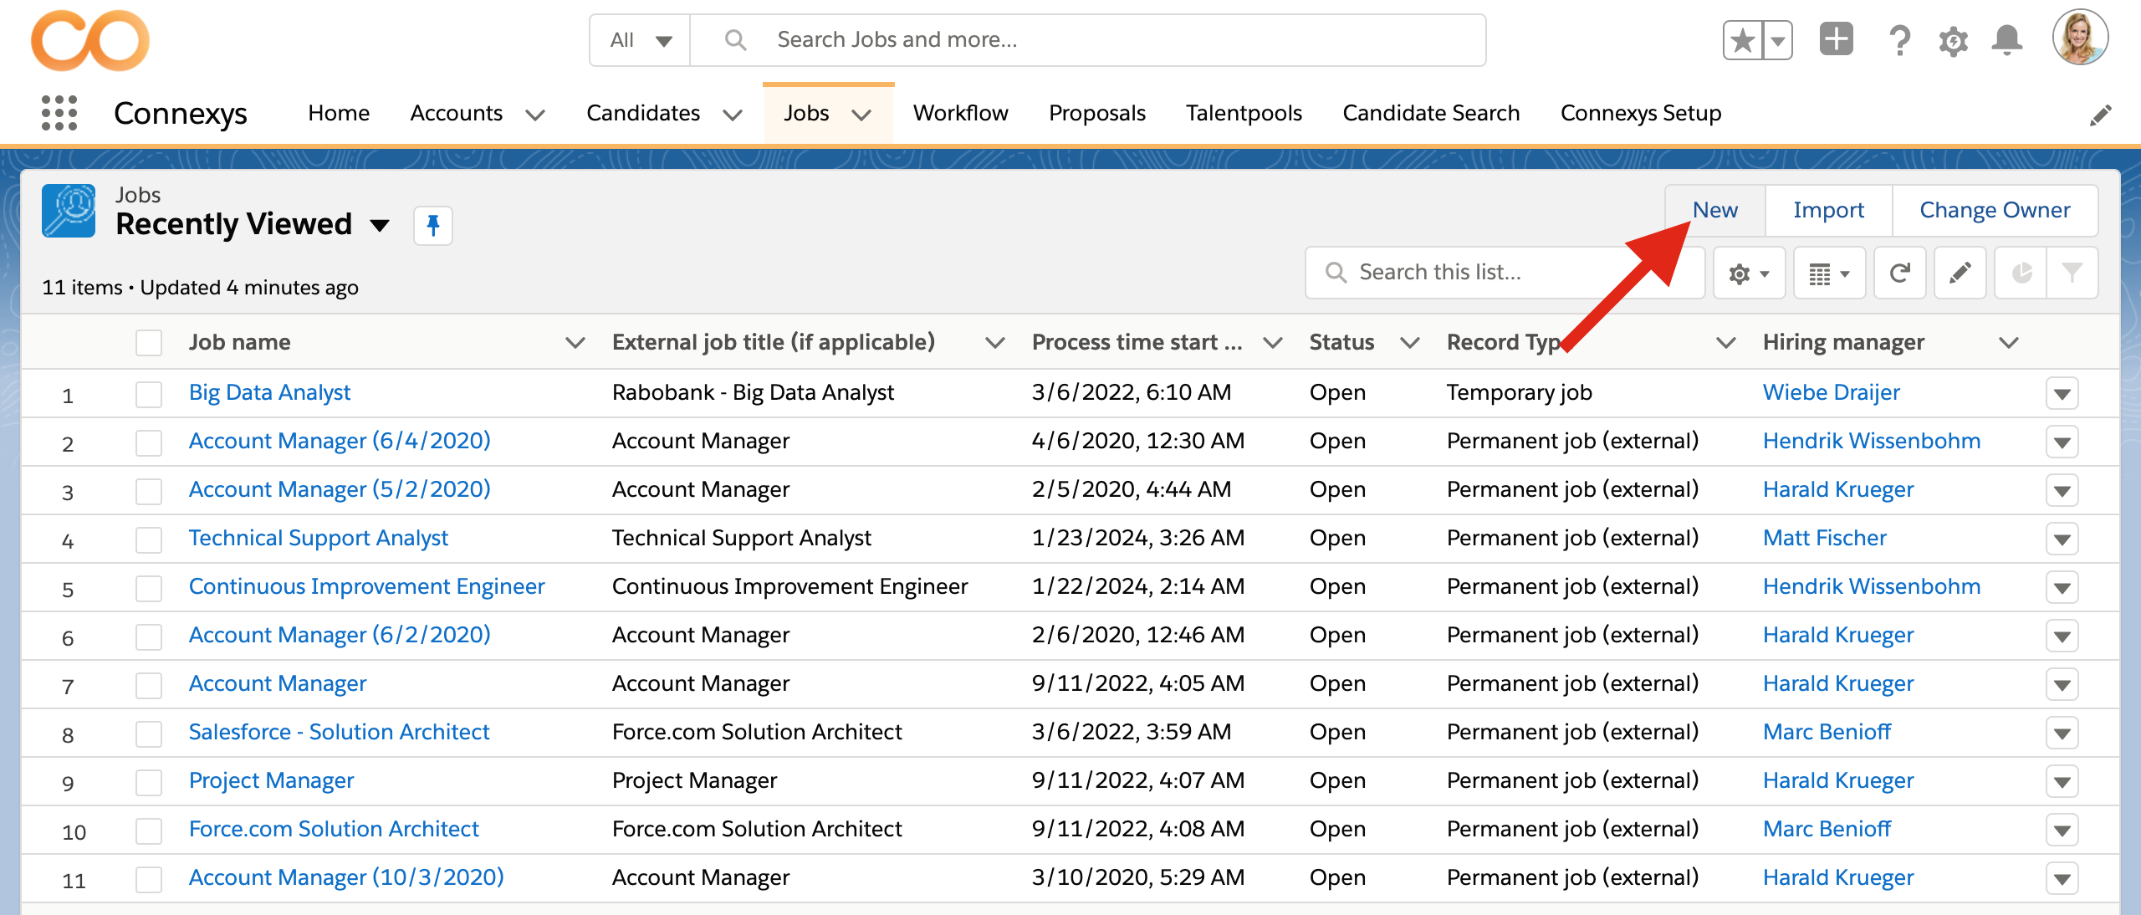Image resolution: width=2141 pixels, height=915 pixels.
Task: Open the Display As table view menu
Action: [1829, 273]
